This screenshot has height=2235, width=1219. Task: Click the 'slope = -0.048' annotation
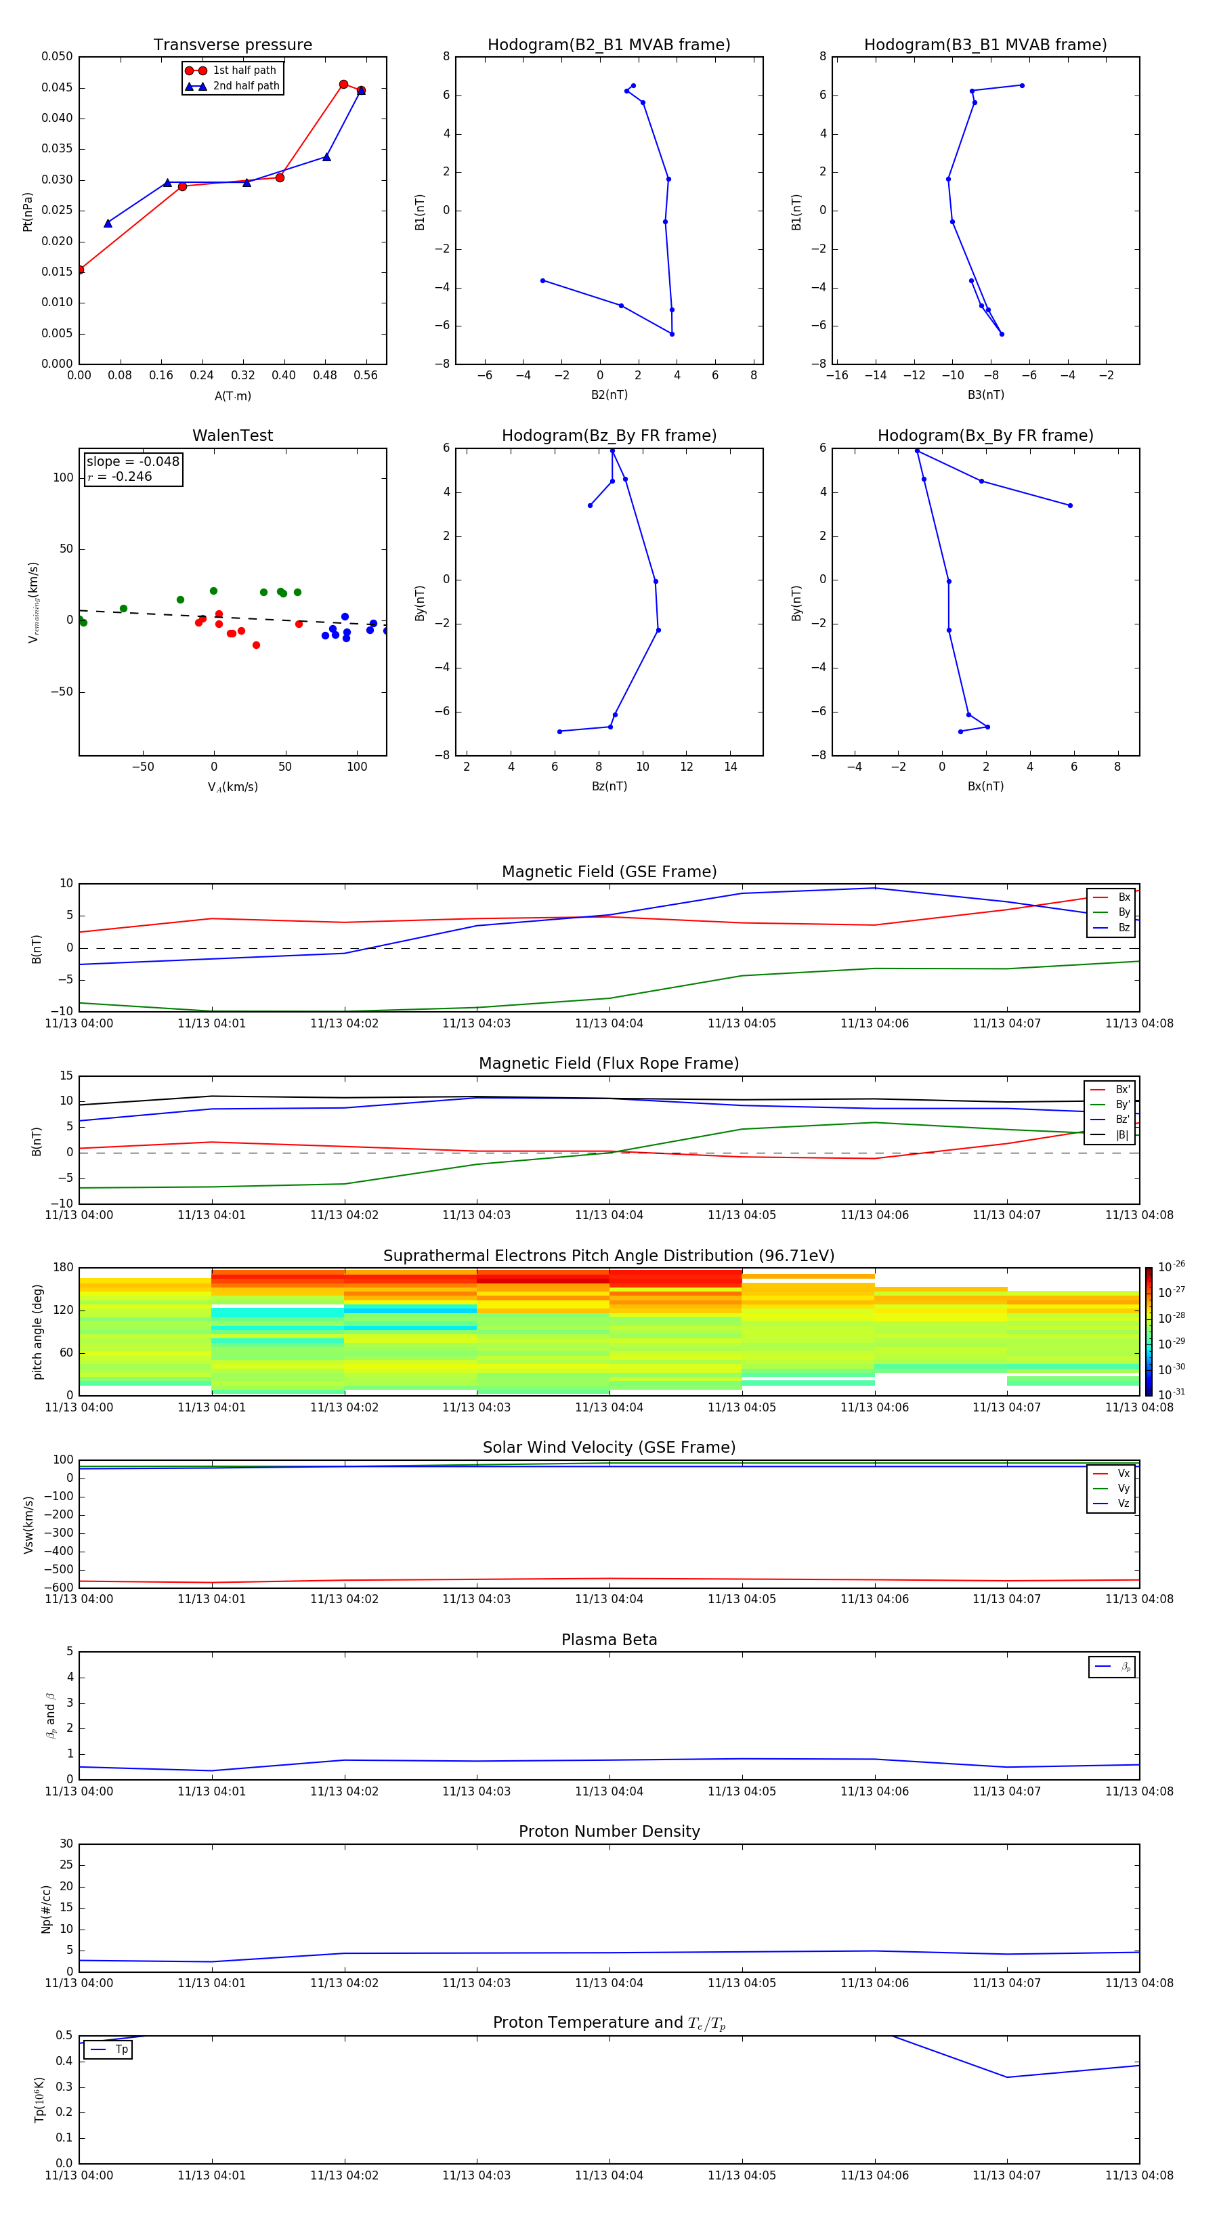coord(133,462)
